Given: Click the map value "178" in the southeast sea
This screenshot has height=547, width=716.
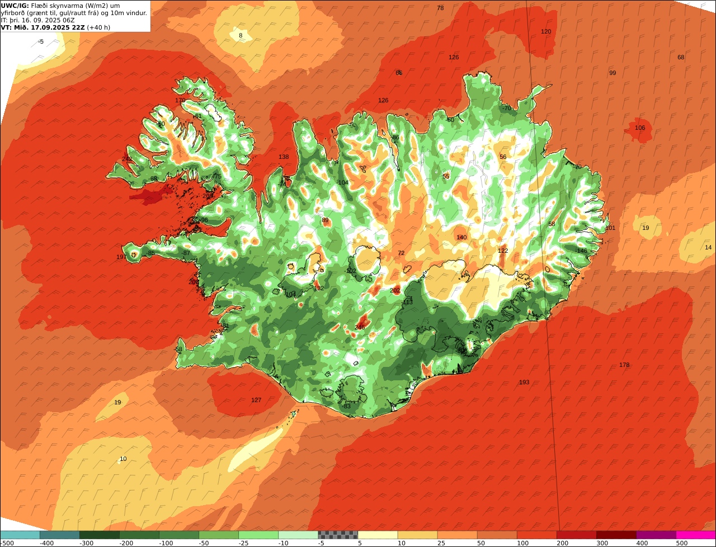Looking at the screenshot, I should (624, 365).
